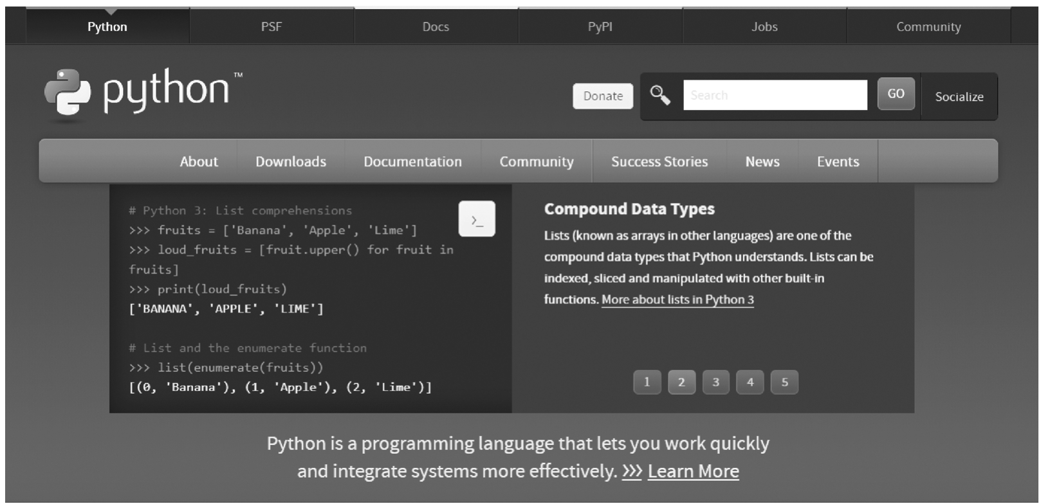Image resolution: width=1041 pixels, height=504 pixels.
Task: Switch to slide 2 of the carousel
Action: [681, 382]
